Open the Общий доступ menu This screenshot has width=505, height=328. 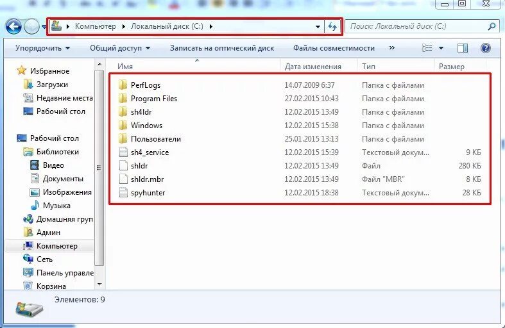120,48
